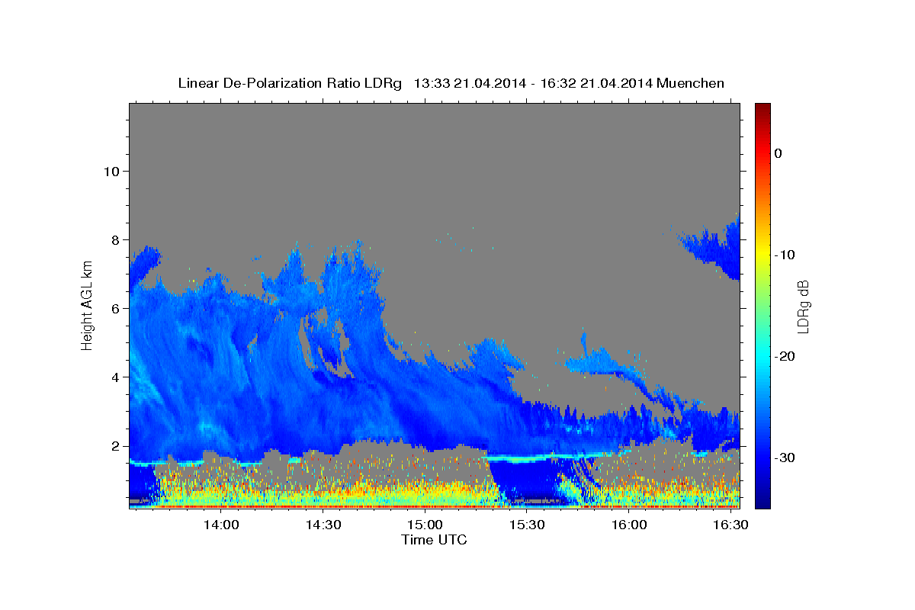This screenshot has height=610, width=915.
Task: Click the 14:00 time tick label
Action: pyautogui.click(x=221, y=525)
